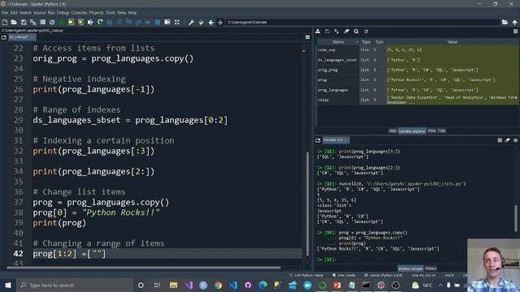Open editor pane options menu
This screenshot has height=292, width=520.
pyautogui.click(x=307, y=37)
